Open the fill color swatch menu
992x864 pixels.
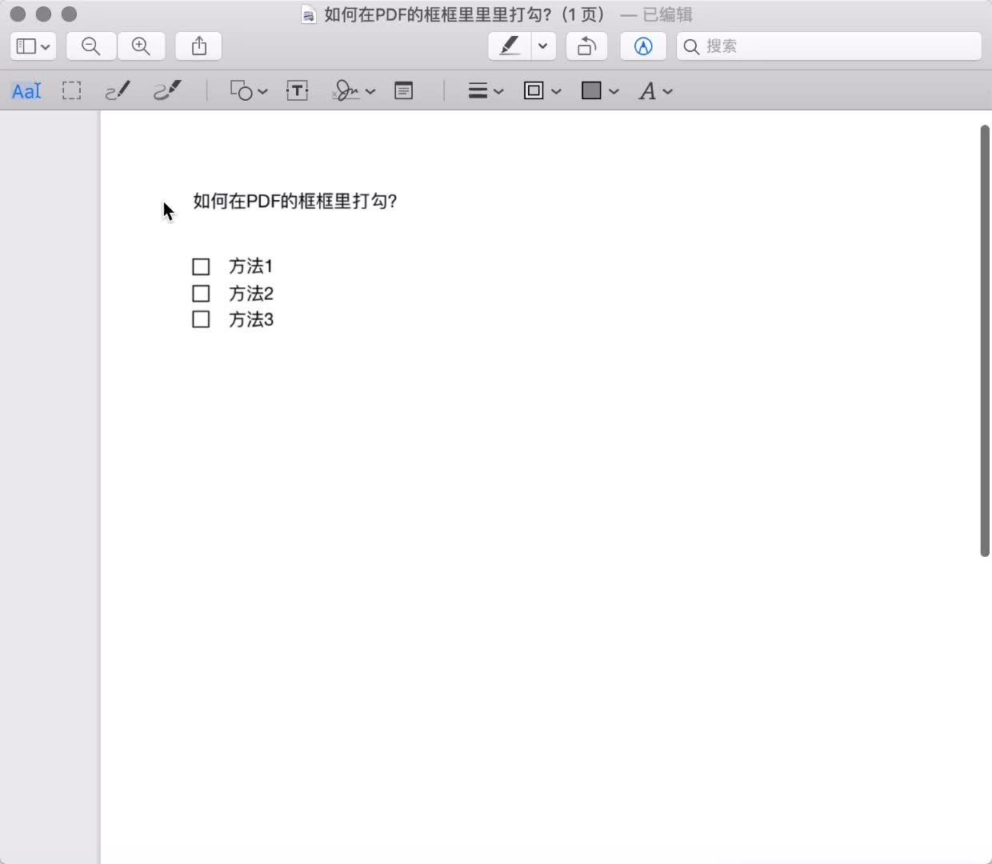tap(600, 91)
